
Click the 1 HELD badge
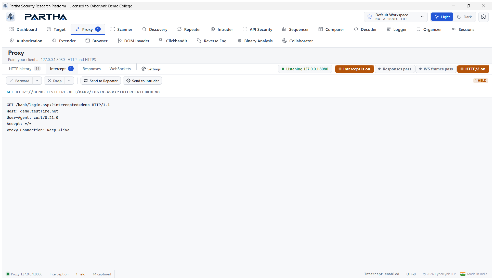click(x=480, y=81)
